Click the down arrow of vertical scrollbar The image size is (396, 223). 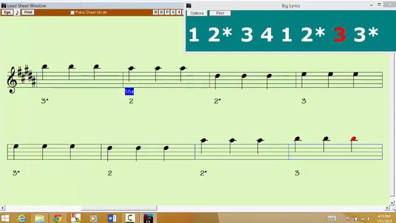pos(392,203)
